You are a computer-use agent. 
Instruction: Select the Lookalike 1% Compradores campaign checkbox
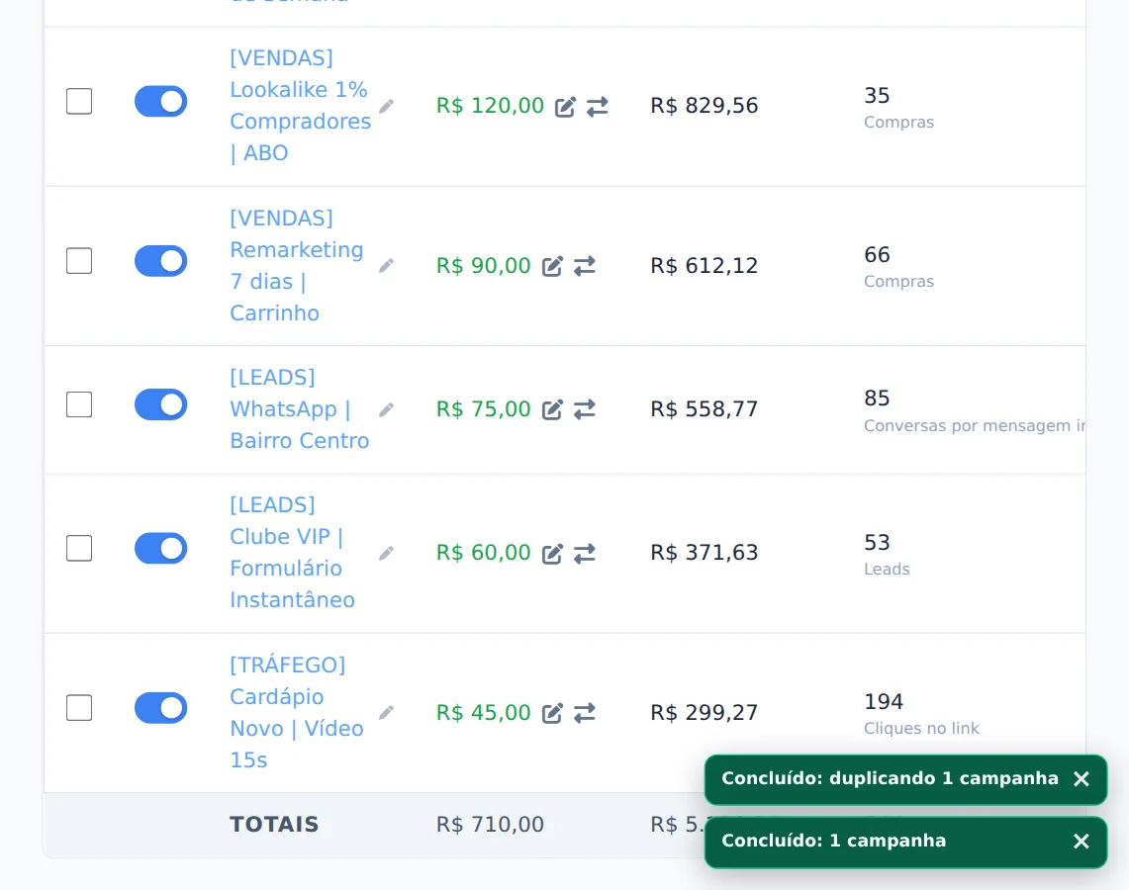coord(79,102)
